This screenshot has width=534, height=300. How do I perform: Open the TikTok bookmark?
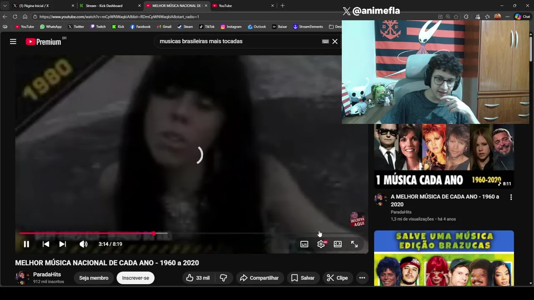207,27
